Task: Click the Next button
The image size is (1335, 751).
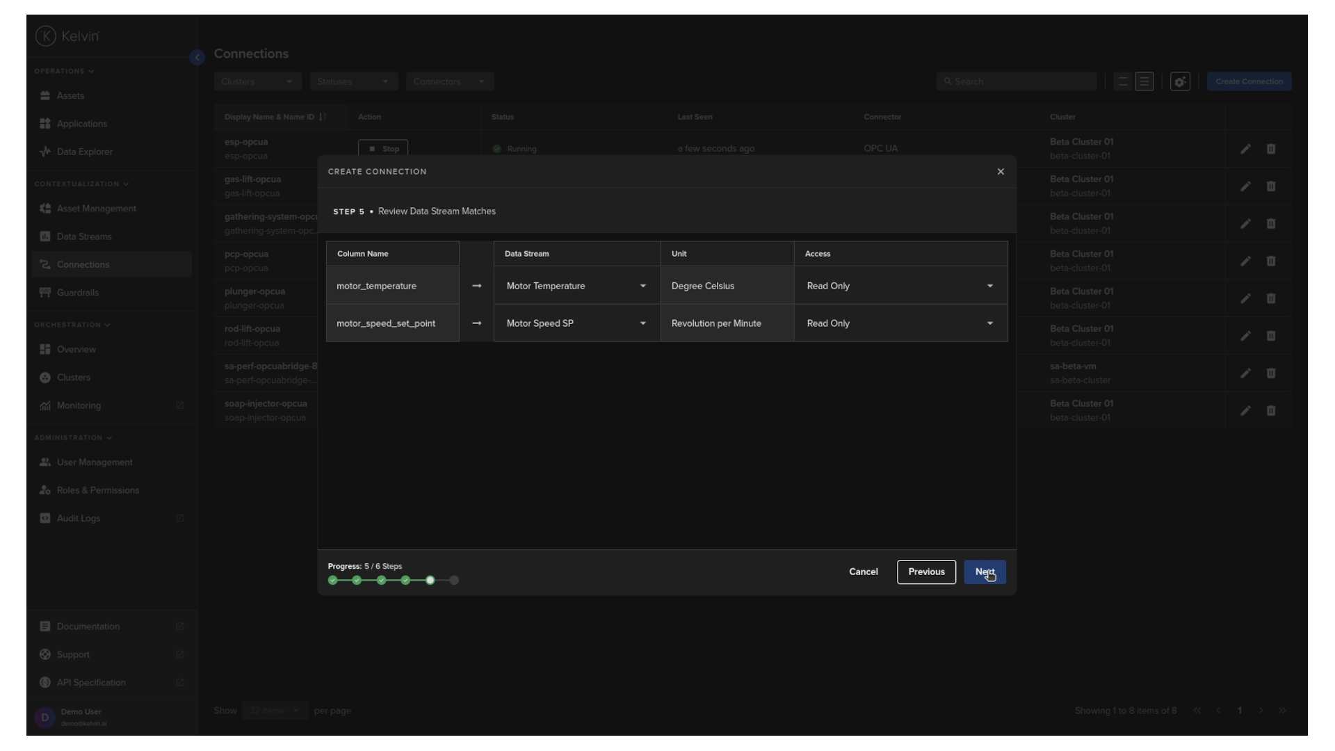Action: [x=984, y=572]
